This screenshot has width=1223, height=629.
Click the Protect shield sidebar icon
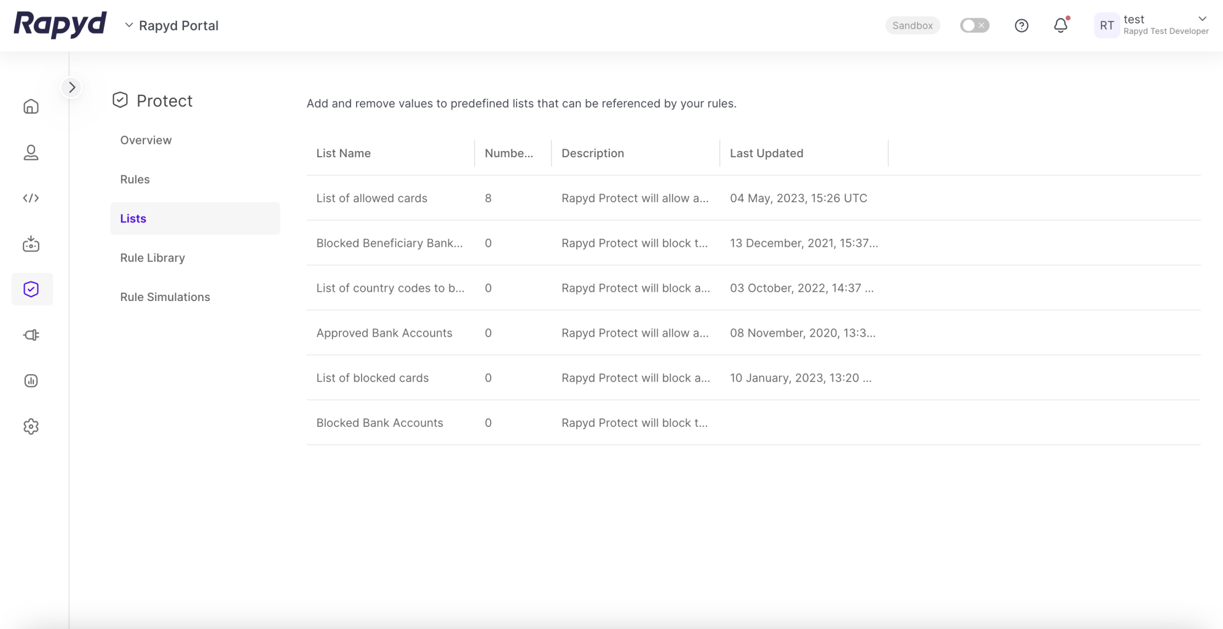[31, 289]
